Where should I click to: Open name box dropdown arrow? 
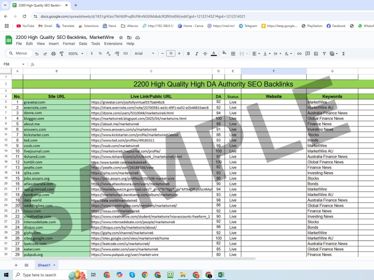[x=23, y=64]
